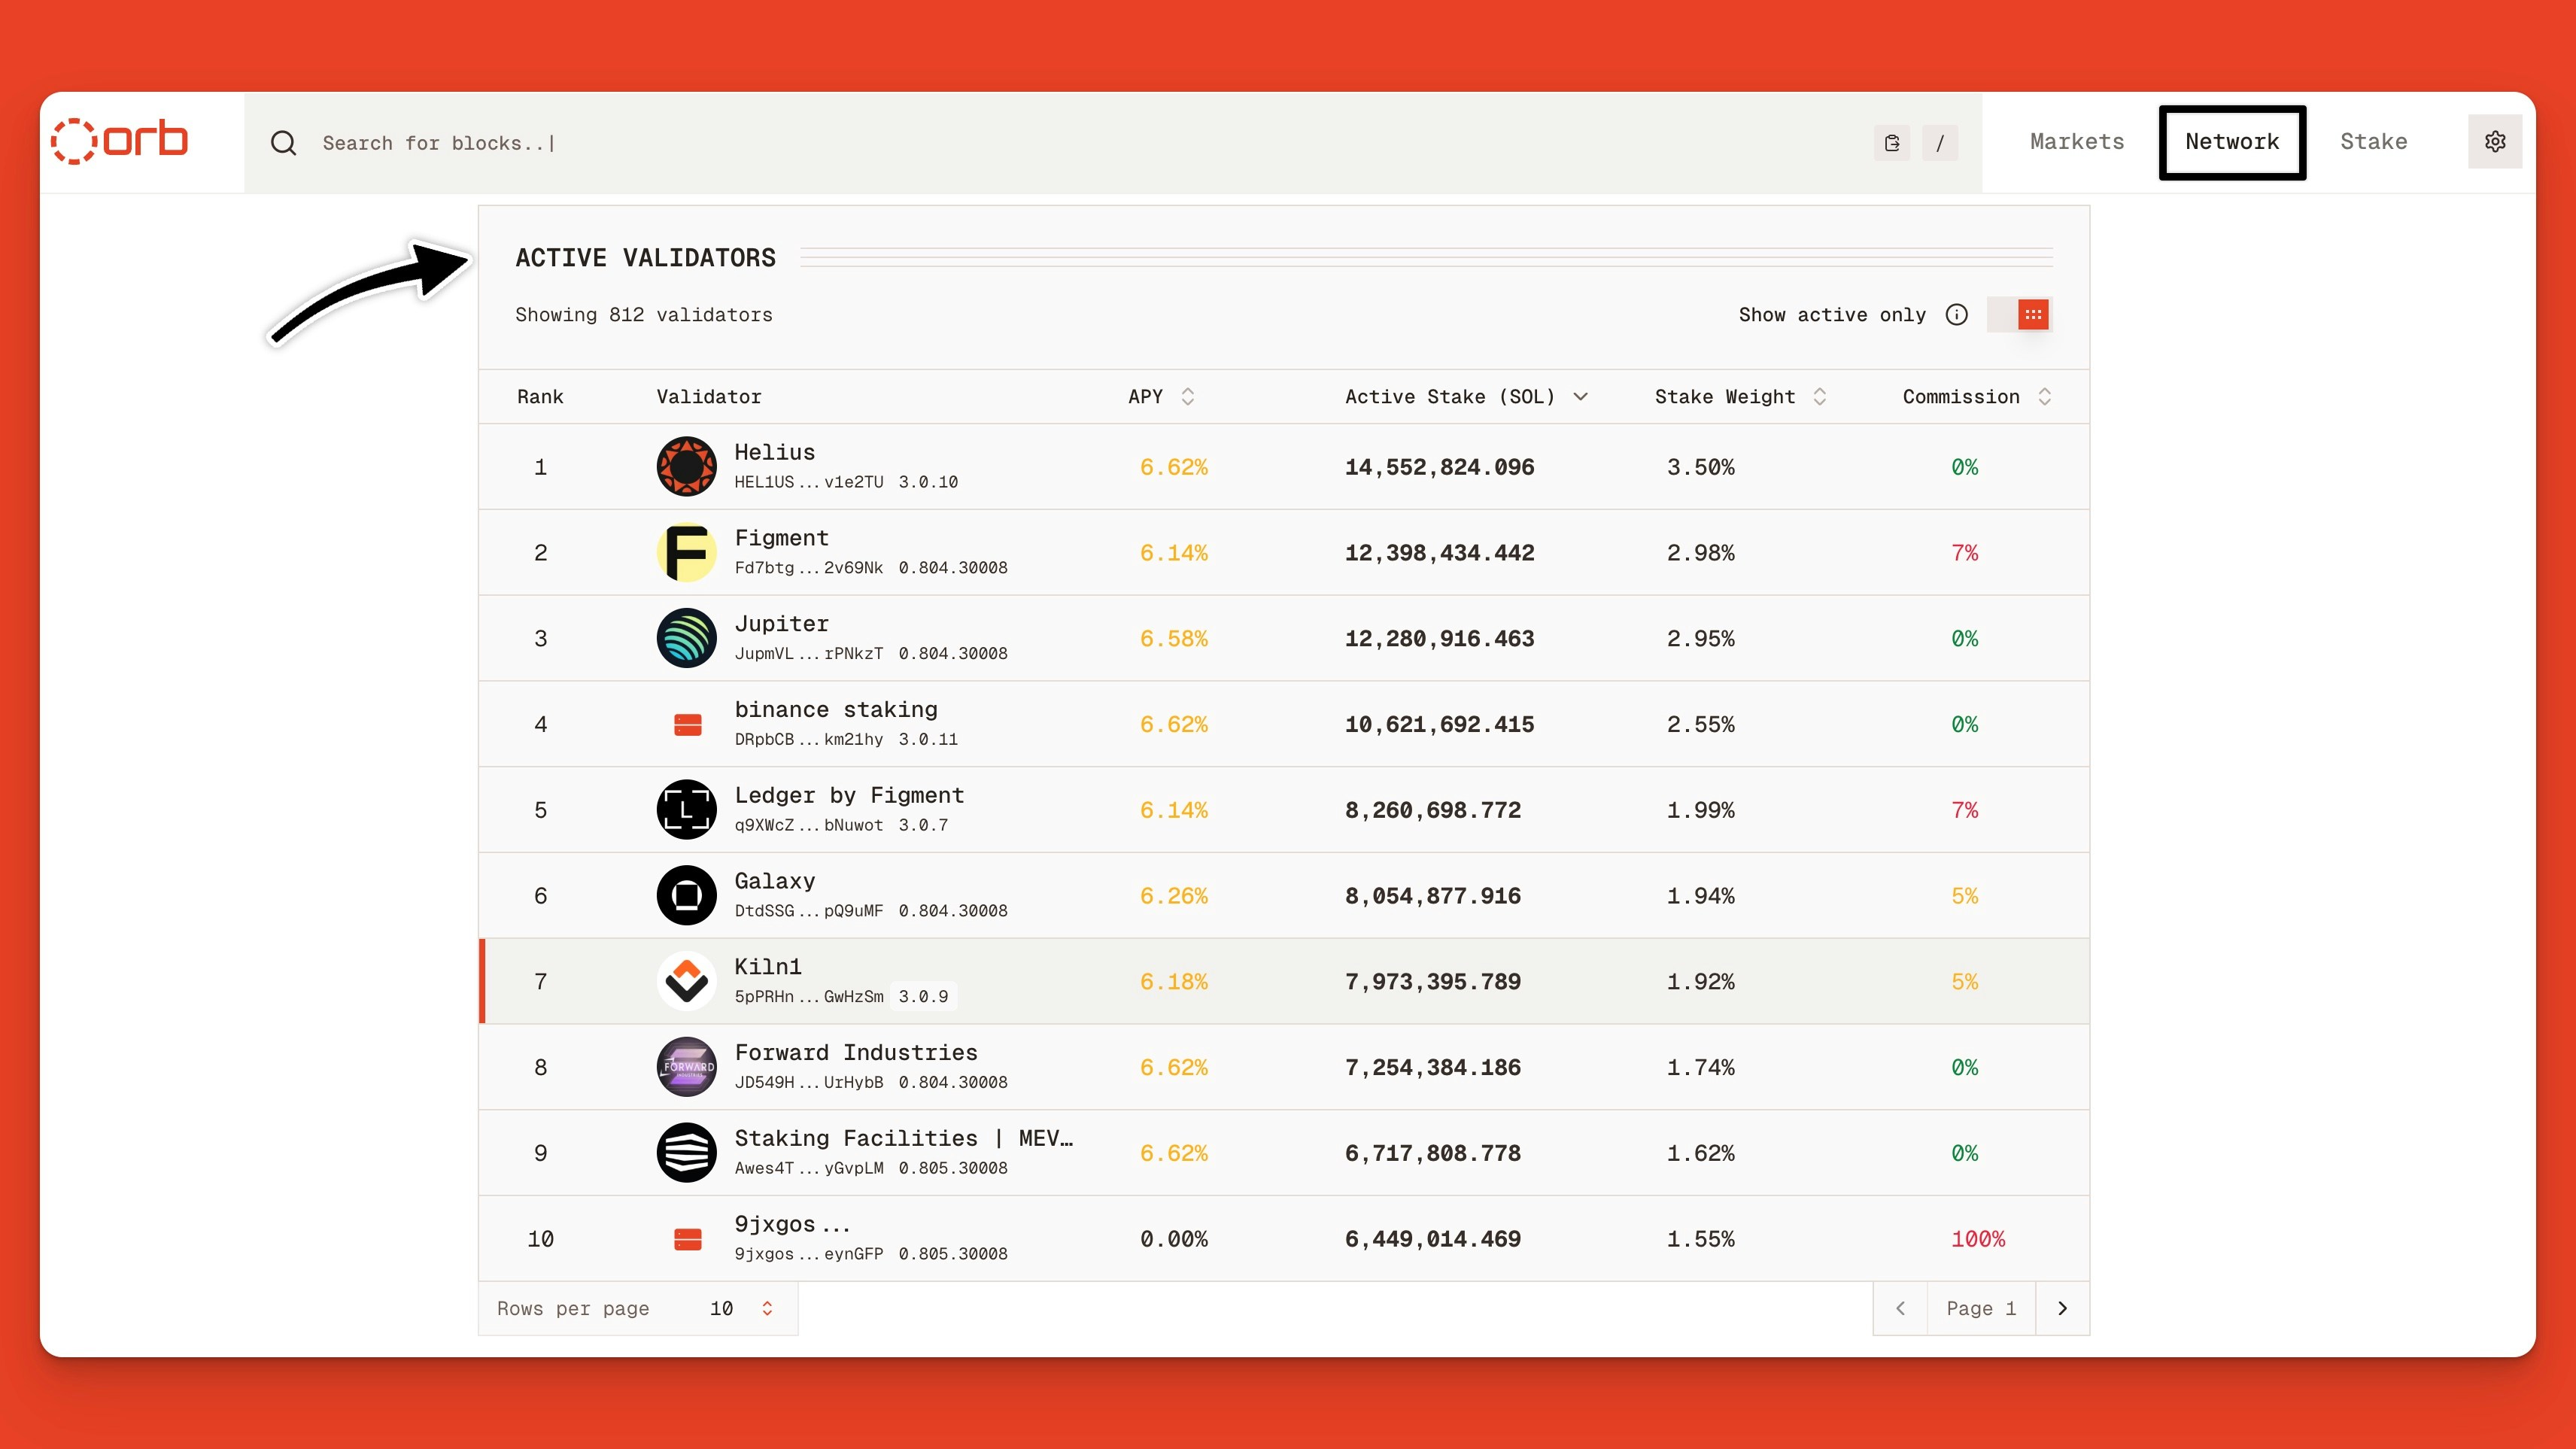Screen dimensions: 2576x1449
Task: Click the Forward Industries validator logo
Action: [686, 1067]
